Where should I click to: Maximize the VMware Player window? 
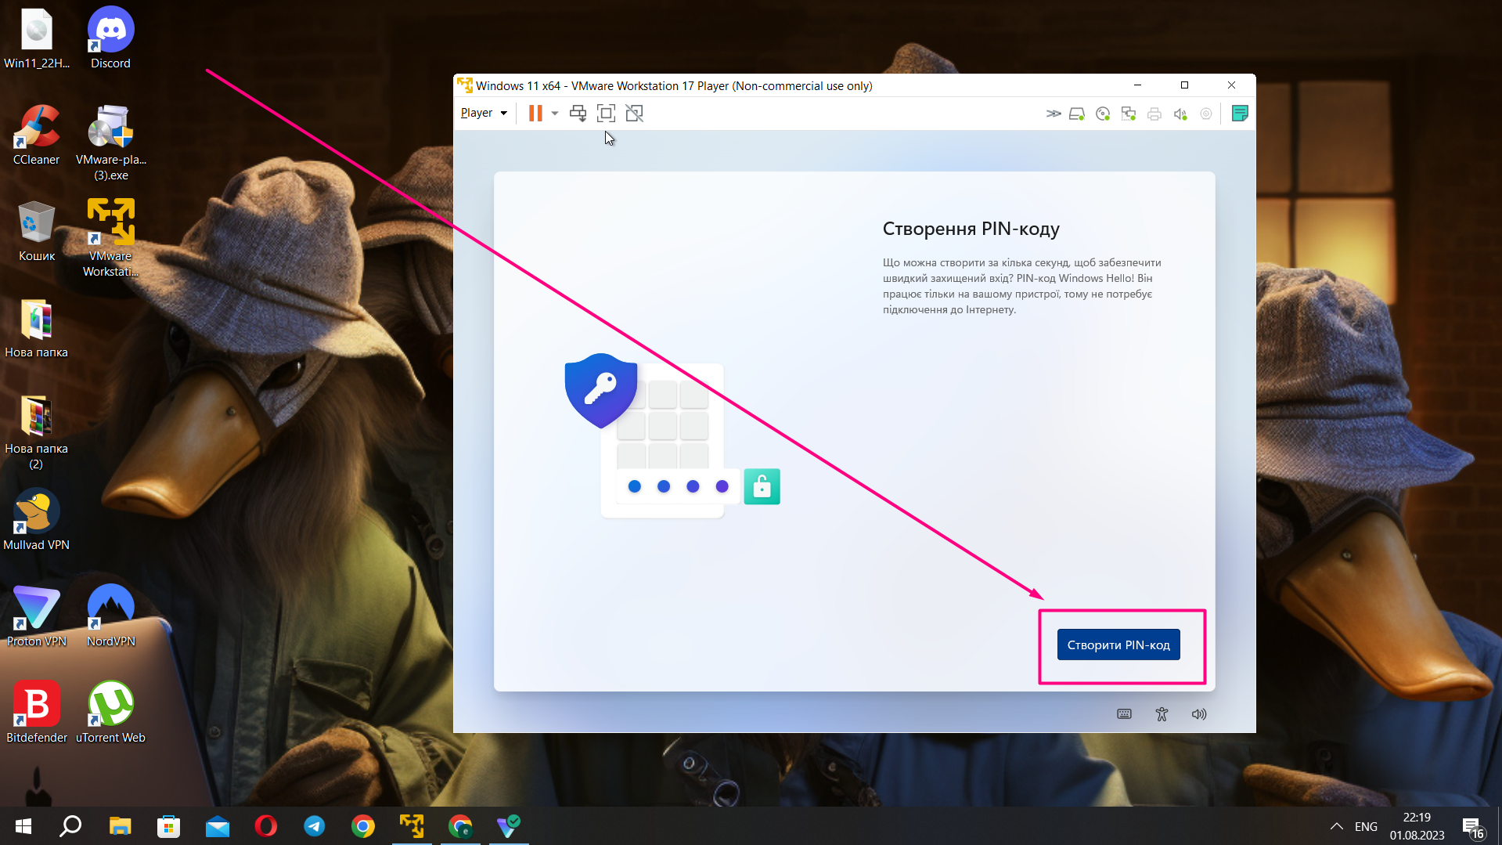pyautogui.click(x=1184, y=85)
